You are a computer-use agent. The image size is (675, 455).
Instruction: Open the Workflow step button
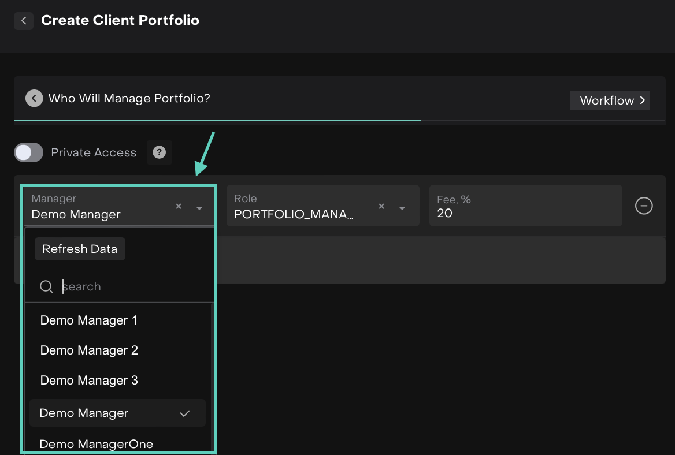tap(610, 100)
